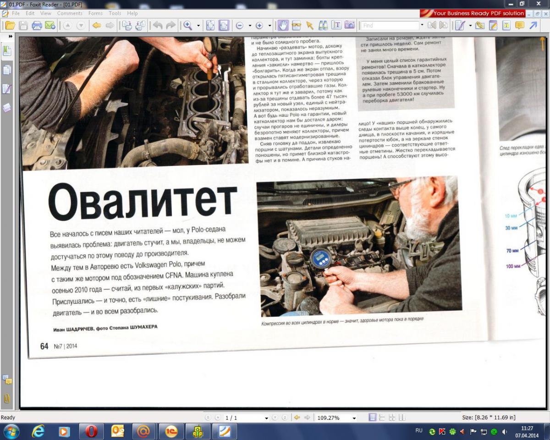The width and height of the screenshot is (550, 440).
Task: Open the File menu
Action: pos(16,13)
